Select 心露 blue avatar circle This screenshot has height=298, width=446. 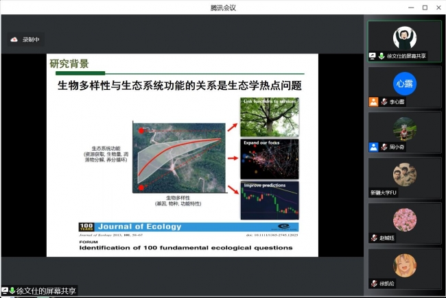[404, 82]
